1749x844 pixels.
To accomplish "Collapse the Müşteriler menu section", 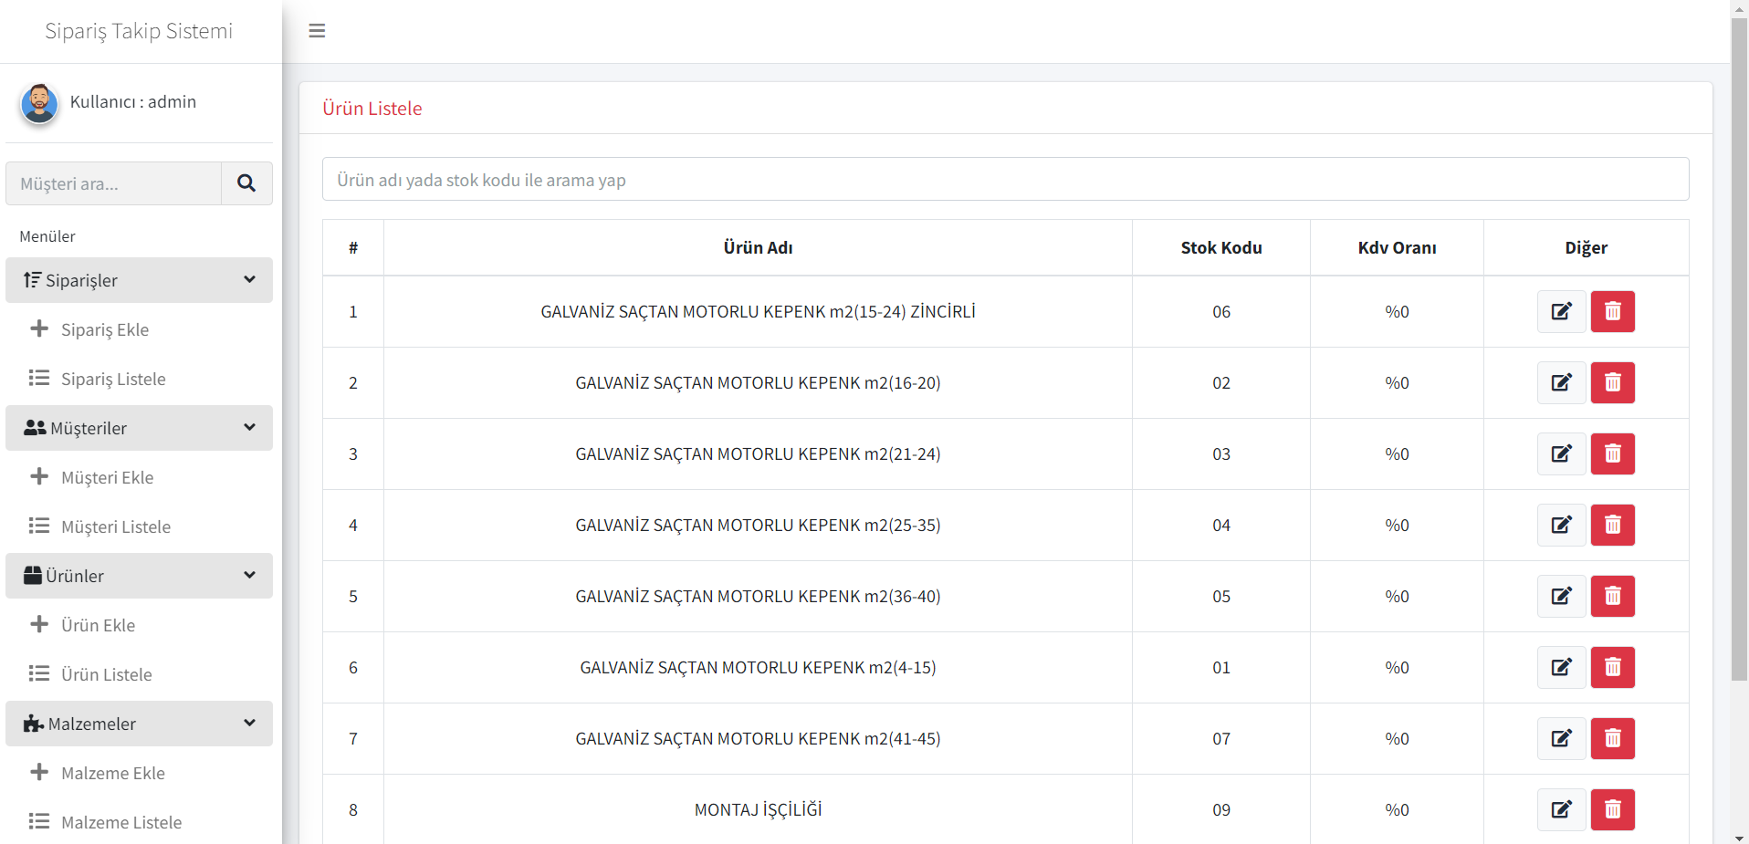I will [139, 428].
